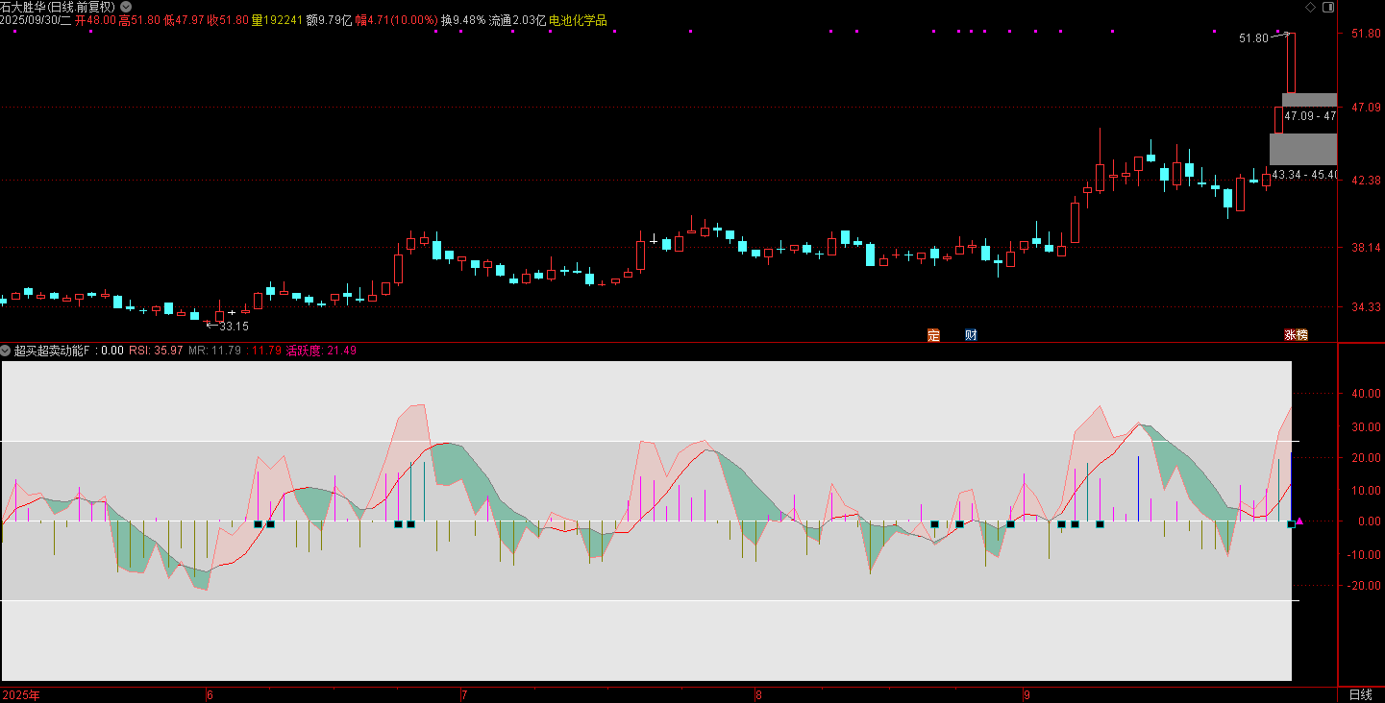Click the 收51.80 close price value

pyautogui.click(x=228, y=20)
